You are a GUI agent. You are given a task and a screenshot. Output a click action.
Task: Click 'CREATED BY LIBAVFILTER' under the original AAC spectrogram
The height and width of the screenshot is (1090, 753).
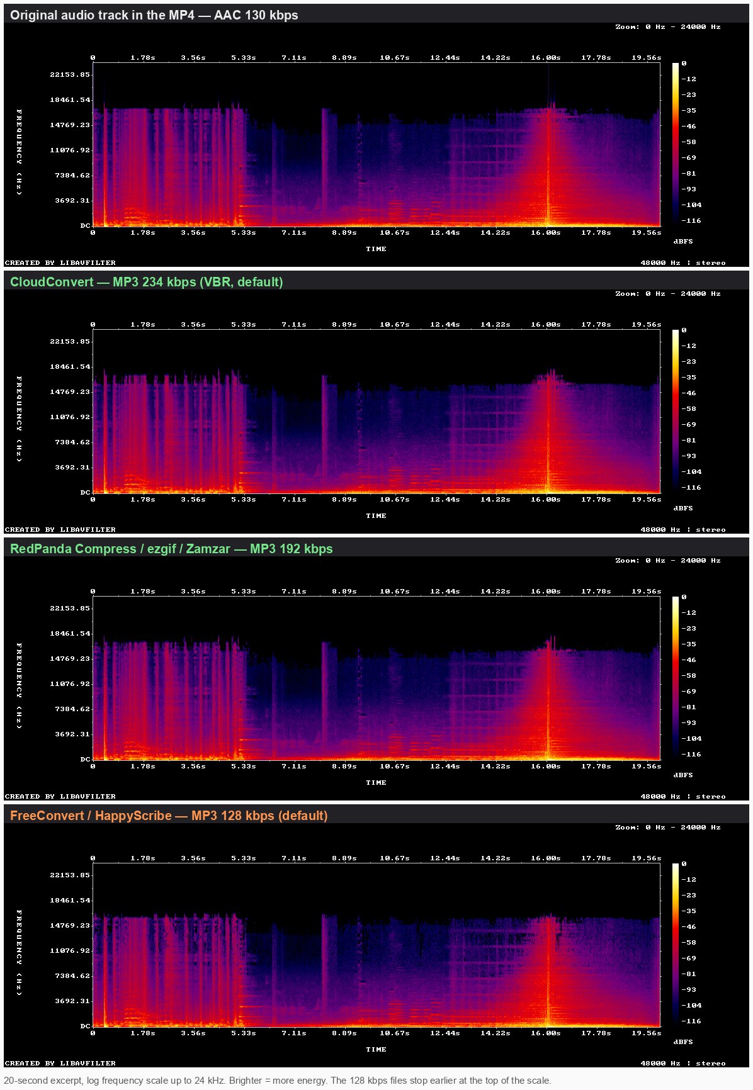(60, 263)
